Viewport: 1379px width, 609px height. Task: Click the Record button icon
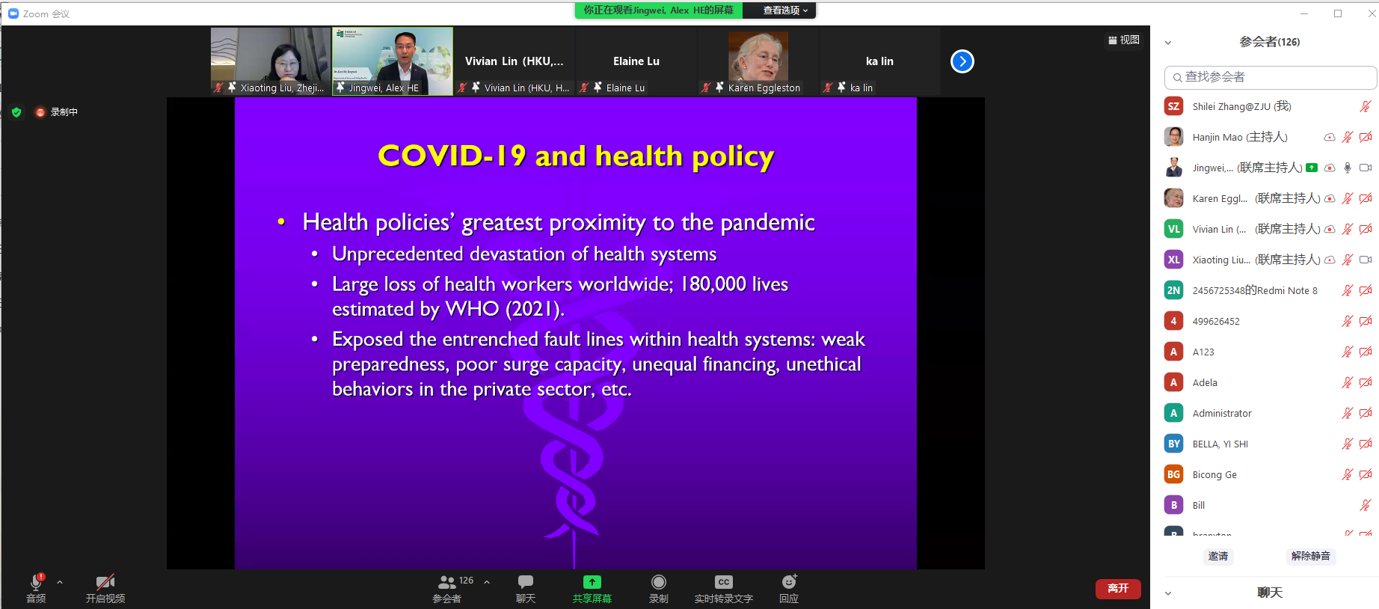tap(659, 581)
